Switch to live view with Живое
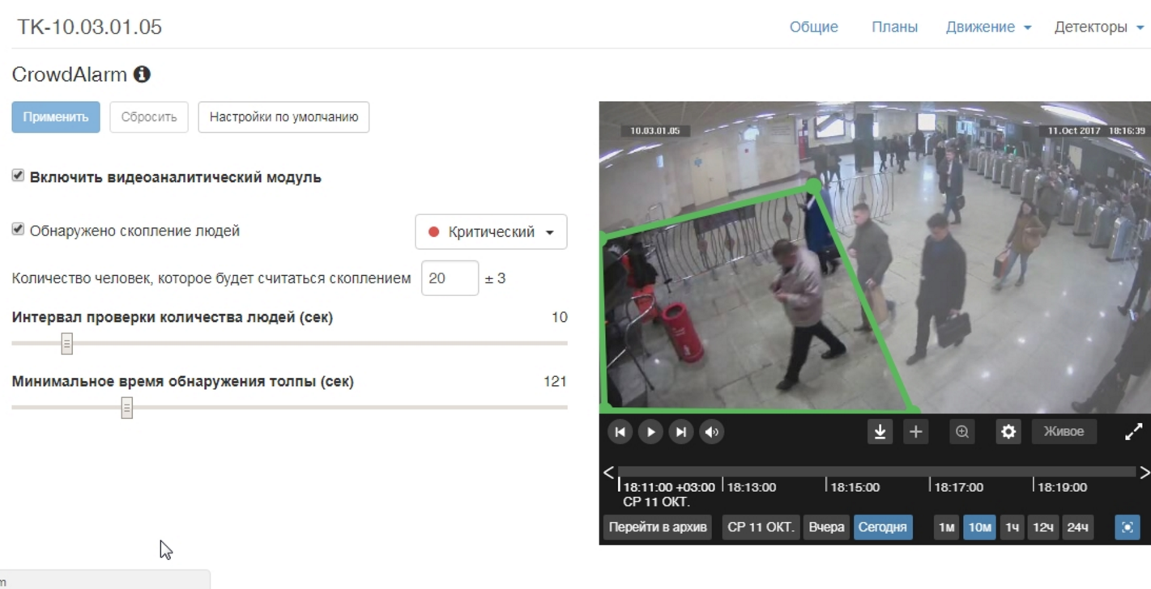1151x589 pixels. click(x=1064, y=432)
